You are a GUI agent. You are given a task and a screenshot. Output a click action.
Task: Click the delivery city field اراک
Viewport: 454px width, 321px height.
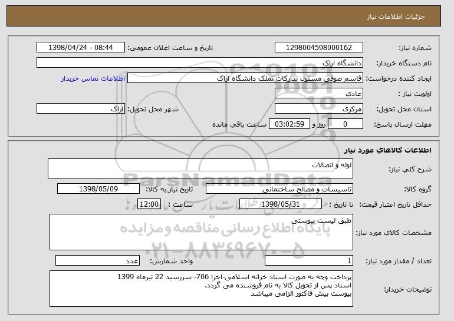(x=81, y=109)
